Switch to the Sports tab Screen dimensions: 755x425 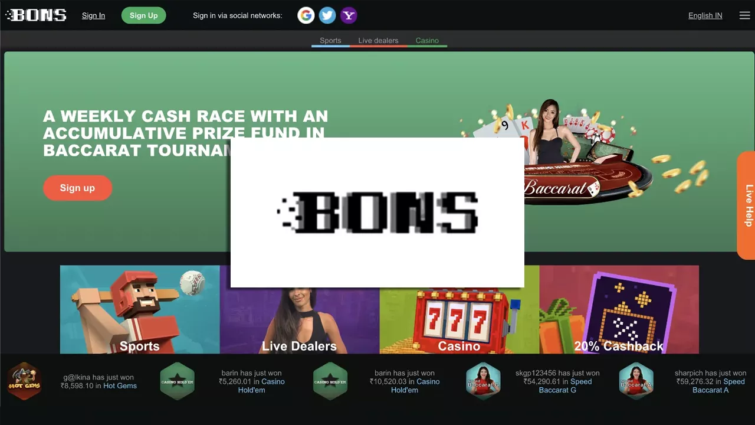click(x=330, y=41)
